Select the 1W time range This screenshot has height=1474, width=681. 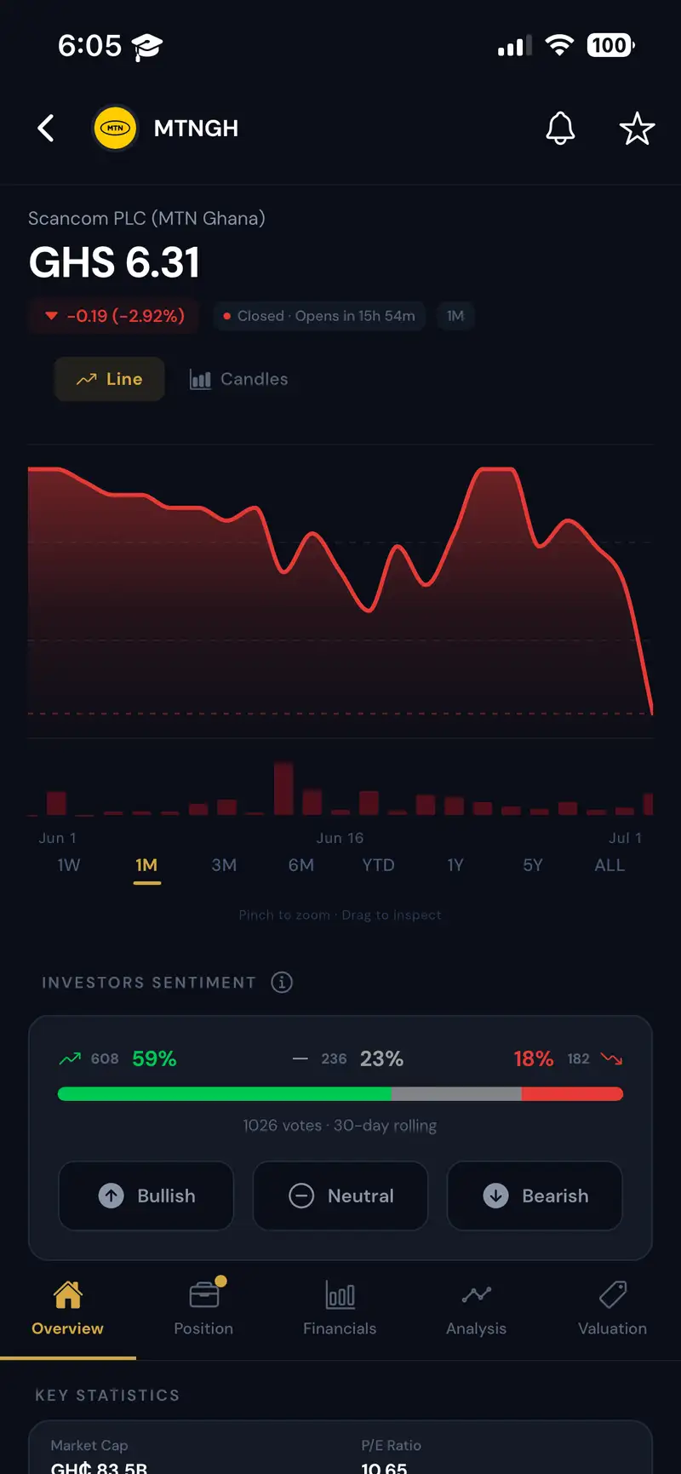69,865
